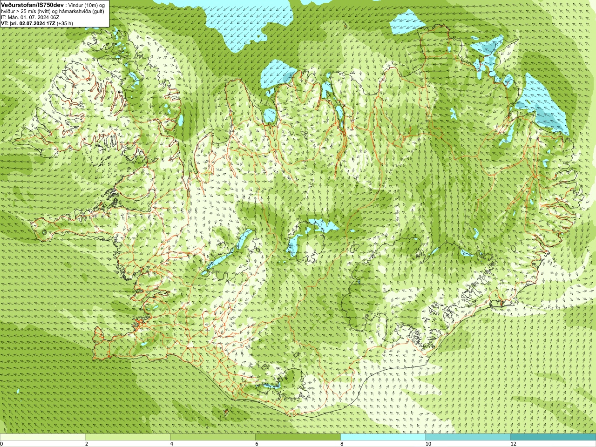Screen dimensions: 596x447
Task: Select the 4–6 m/s medium green band
Action: (213, 437)
